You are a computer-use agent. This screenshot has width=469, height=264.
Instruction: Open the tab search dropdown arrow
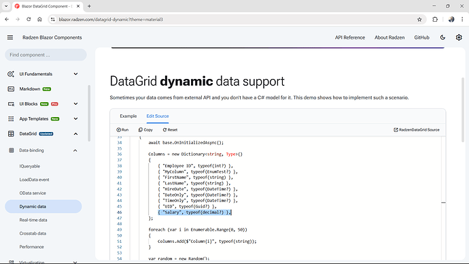[6, 6]
